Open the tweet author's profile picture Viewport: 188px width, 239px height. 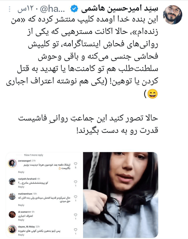pyautogui.click(x=172, y=15)
